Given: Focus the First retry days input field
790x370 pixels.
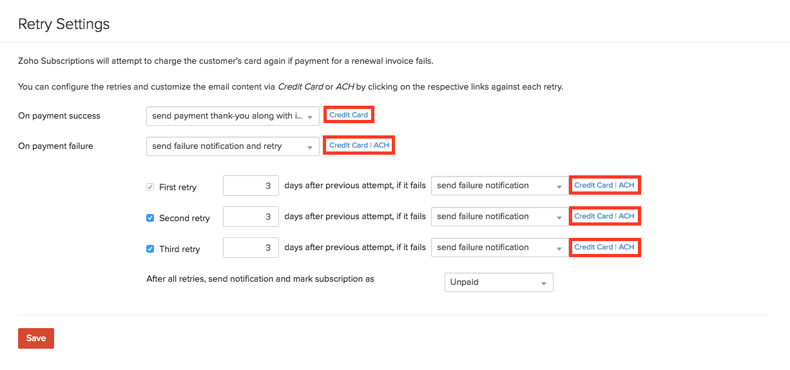Looking at the screenshot, I should [251, 186].
